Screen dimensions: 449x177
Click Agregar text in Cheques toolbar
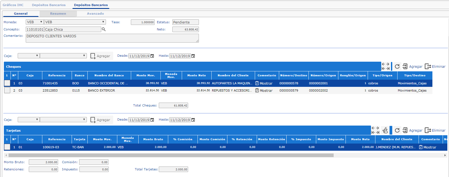point(416,67)
